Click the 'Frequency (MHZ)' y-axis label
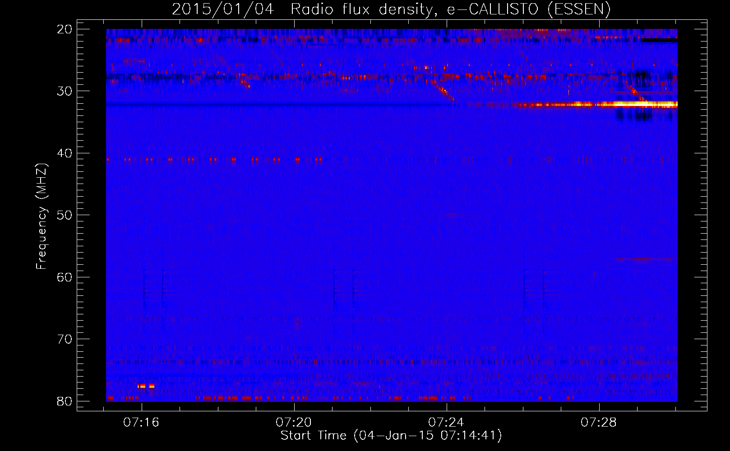 click(42, 216)
